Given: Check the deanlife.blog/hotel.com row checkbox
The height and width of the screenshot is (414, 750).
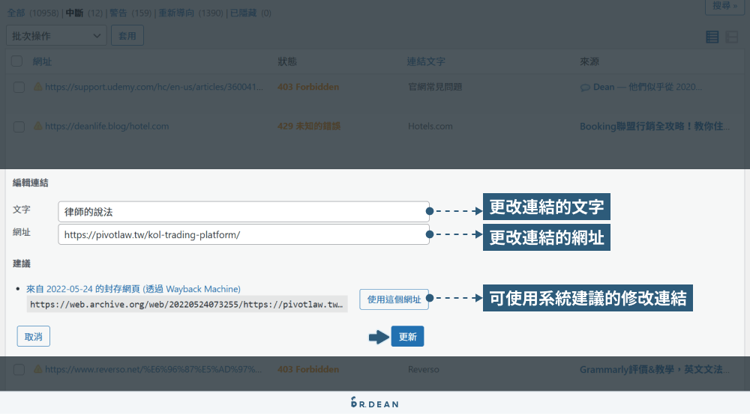Looking at the screenshot, I should click(19, 127).
